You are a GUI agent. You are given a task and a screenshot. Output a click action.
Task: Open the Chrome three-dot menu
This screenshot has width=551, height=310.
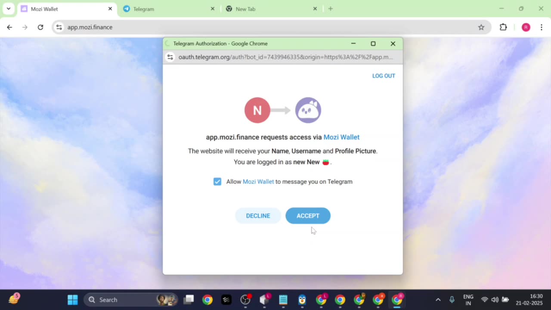tap(541, 27)
